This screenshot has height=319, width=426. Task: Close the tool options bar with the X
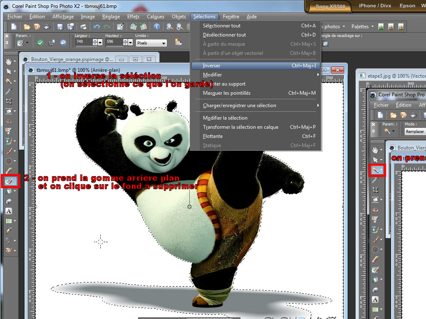pyautogui.click(x=7, y=36)
